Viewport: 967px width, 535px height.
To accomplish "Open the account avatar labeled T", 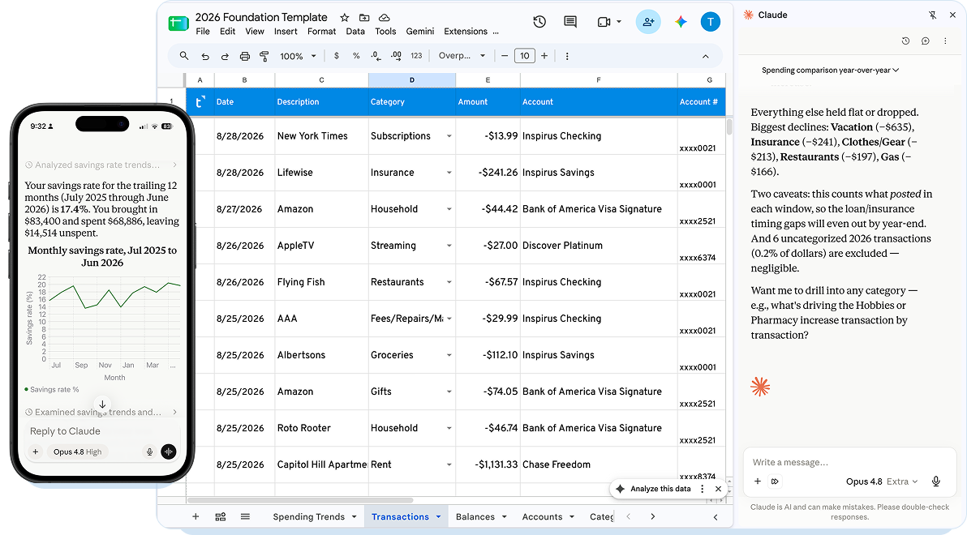I will click(711, 22).
